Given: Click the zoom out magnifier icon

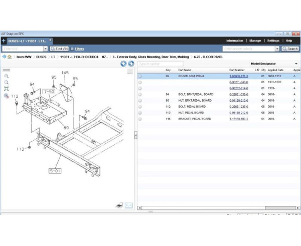Looking at the screenshot, I should (x=6, y=82).
